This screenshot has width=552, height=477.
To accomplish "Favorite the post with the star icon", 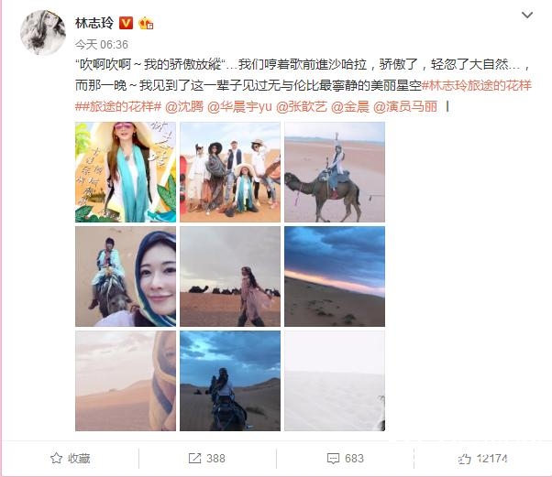I will coord(56,458).
